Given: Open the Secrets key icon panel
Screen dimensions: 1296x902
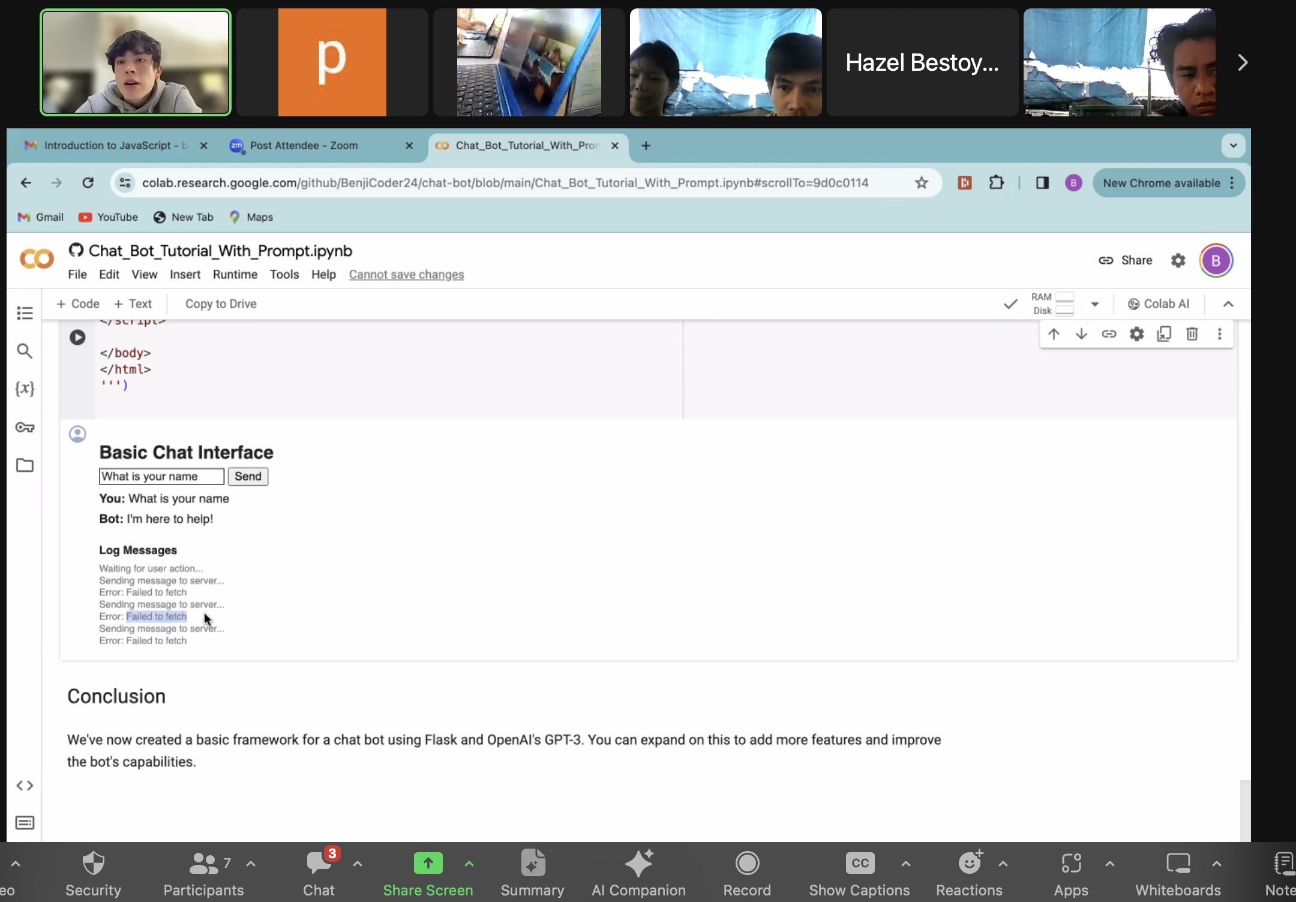Looking at the screenshot, I should tap(25, 428).
